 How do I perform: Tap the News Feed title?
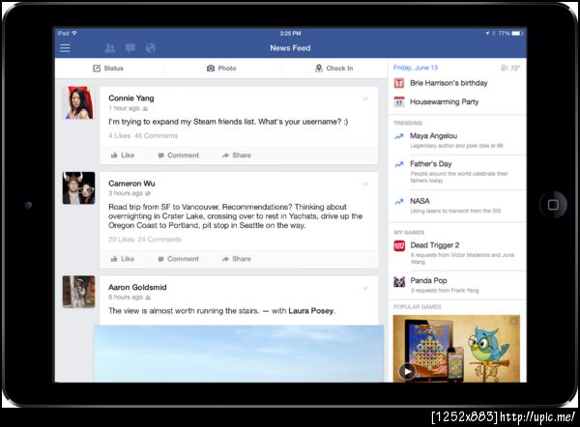[290, 48]
